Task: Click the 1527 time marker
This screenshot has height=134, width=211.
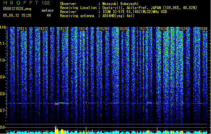Action: 143,29
